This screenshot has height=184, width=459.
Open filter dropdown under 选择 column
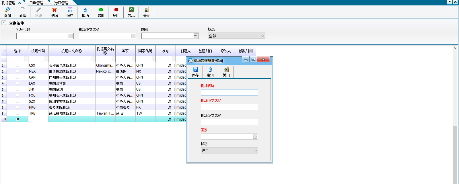pyautogui.click(x=26, y=59)
